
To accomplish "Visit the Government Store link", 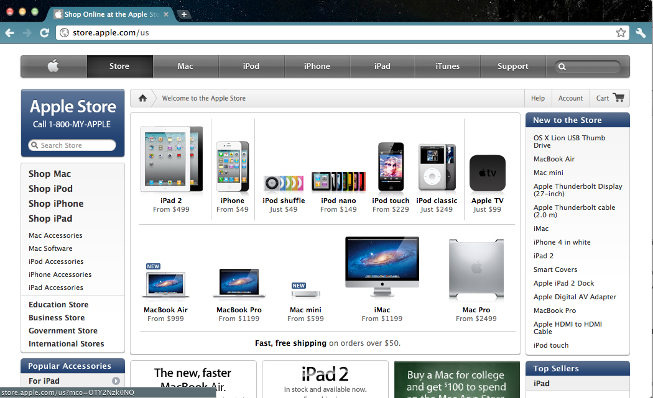I will click(x=63, y=330).
